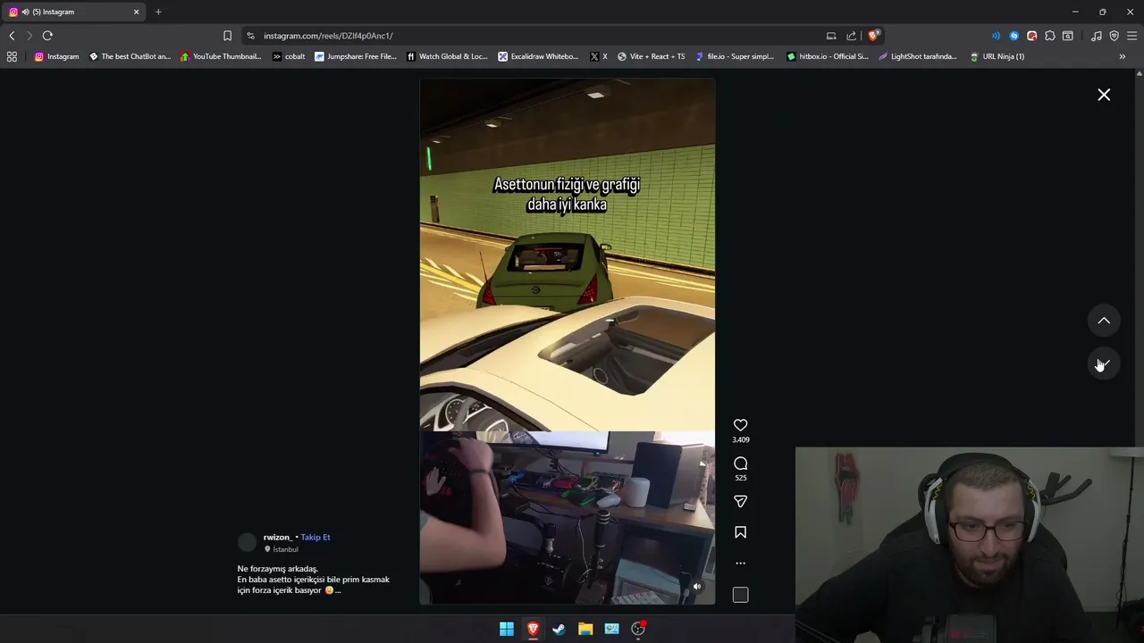Open the rwizon_ profile avatar
Image resolution: width=1144 pixels, height=643 pixels.
point(247,542)
